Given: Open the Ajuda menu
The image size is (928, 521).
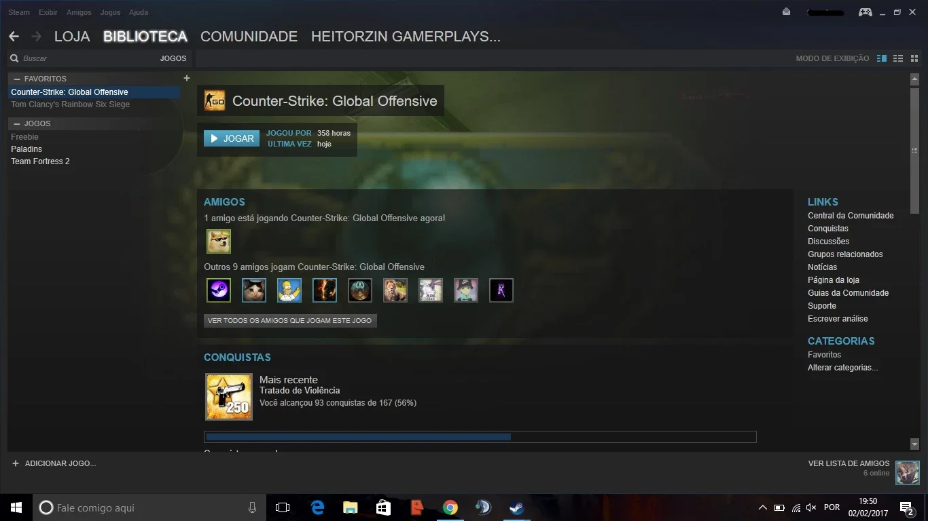Looking at the screenshot, I should coord(139,12).
